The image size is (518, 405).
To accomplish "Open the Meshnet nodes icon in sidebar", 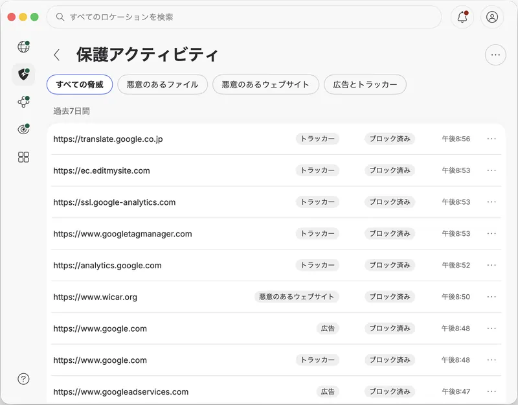I will pyautogui.click(x=23, y=102).
